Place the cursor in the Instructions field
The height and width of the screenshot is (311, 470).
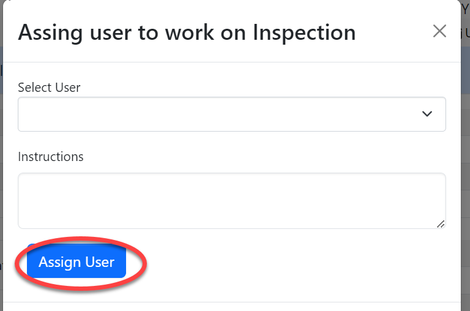point(231,201)
